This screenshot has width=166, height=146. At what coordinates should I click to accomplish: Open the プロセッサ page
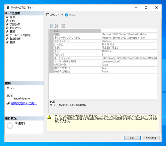15,25
